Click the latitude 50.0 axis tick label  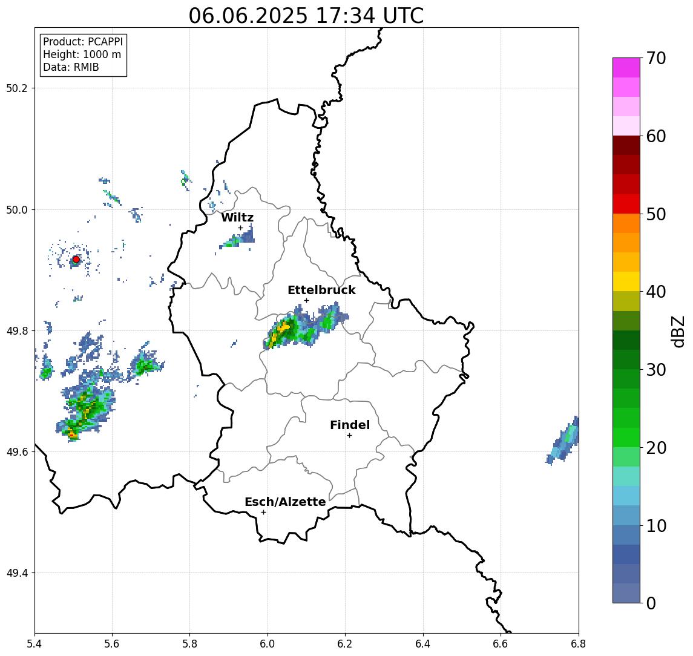pos(17,209)
